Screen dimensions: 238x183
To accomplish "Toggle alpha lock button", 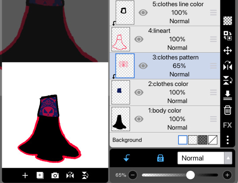I will click(160, 158).
